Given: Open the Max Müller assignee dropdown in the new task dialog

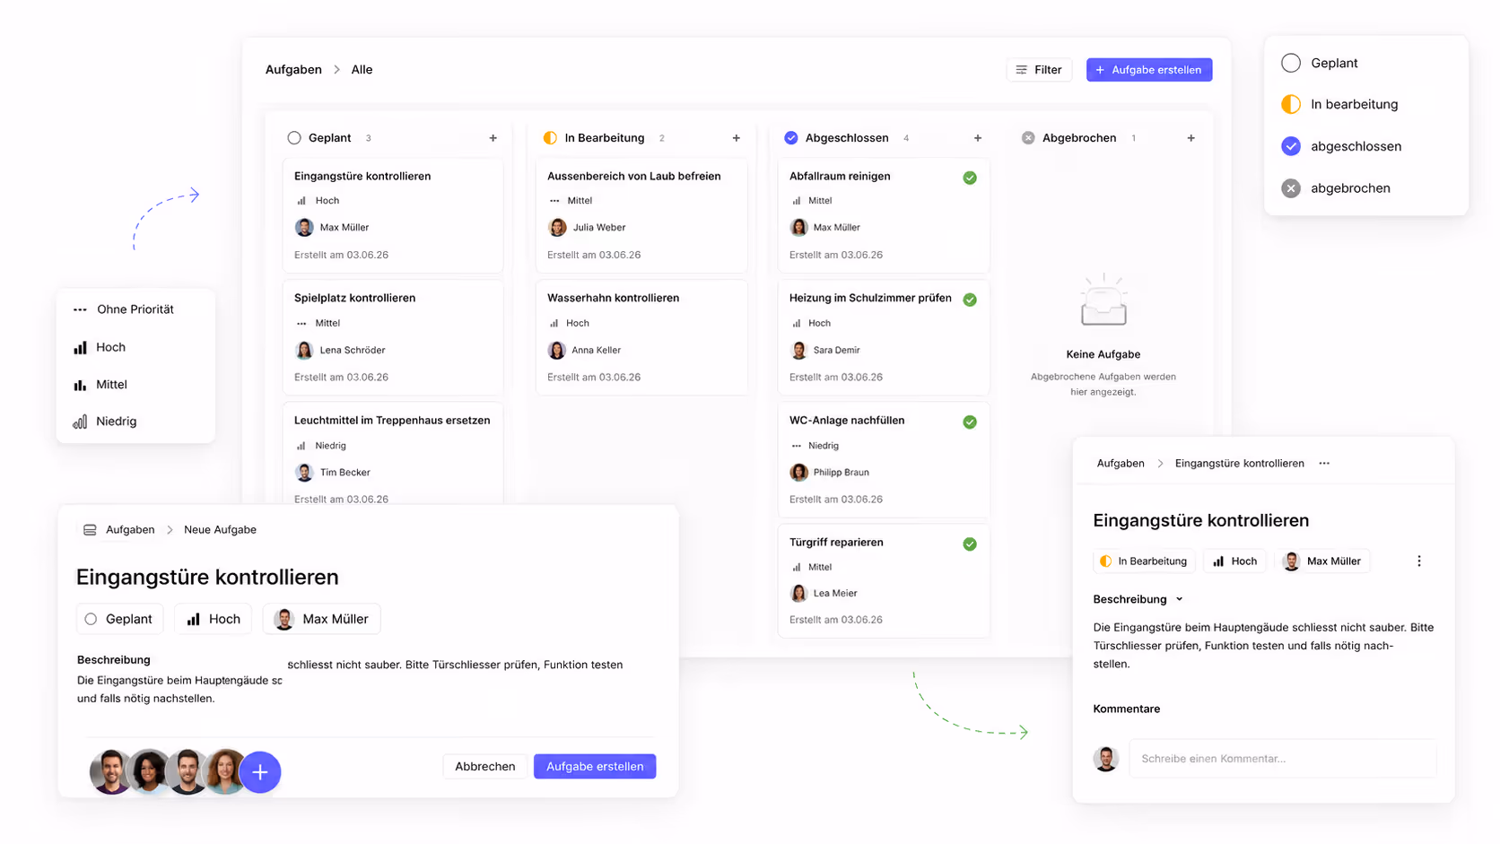Looking at the screenshot, I should point(321,619).
